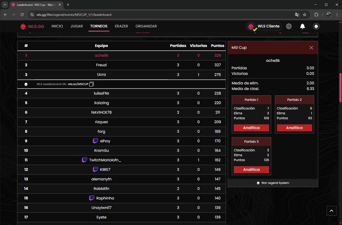
Task: Select the Unayiwnl17 team row
Action: (121, 208)
